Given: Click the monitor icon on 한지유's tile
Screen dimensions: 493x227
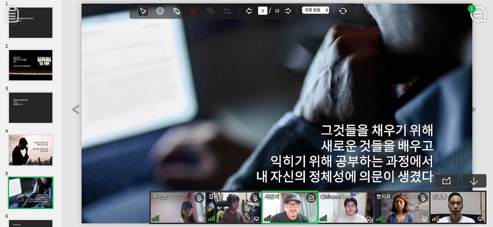Looking at the screenshot, I should [x=424, y=219].
